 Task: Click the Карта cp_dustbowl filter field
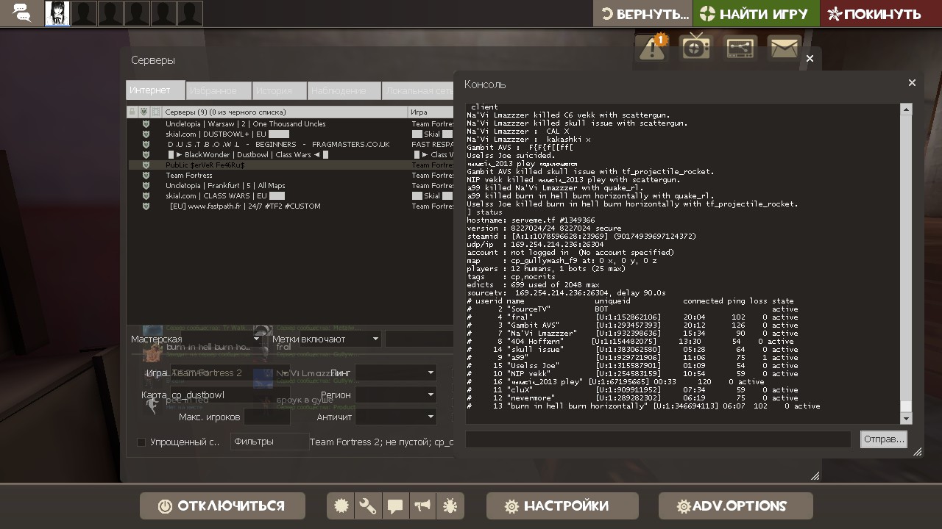tap(230, 395)
